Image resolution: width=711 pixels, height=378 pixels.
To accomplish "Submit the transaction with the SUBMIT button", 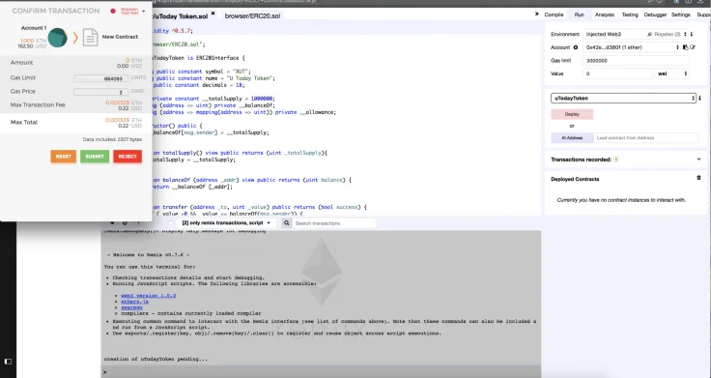I will (x=95, y=157).
